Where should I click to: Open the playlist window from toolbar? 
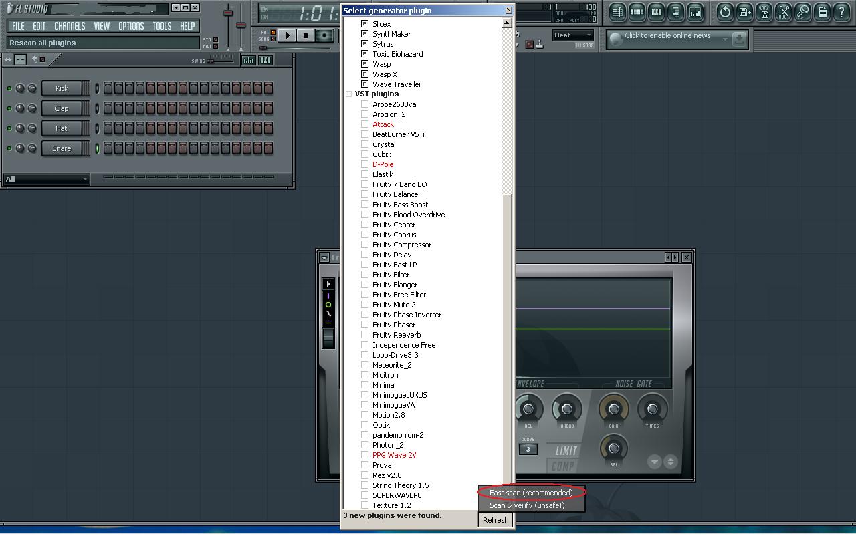tap(617, 11)
